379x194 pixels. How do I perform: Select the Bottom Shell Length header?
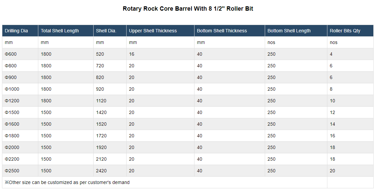296,31
